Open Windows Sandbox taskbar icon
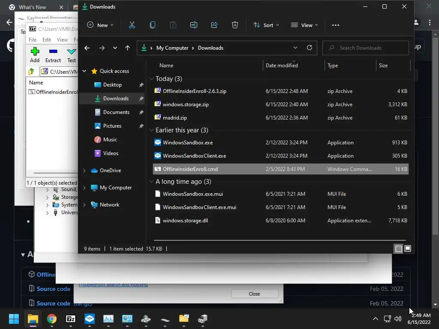The width and height of the screenshot is (439, 329). click(90, 319)
